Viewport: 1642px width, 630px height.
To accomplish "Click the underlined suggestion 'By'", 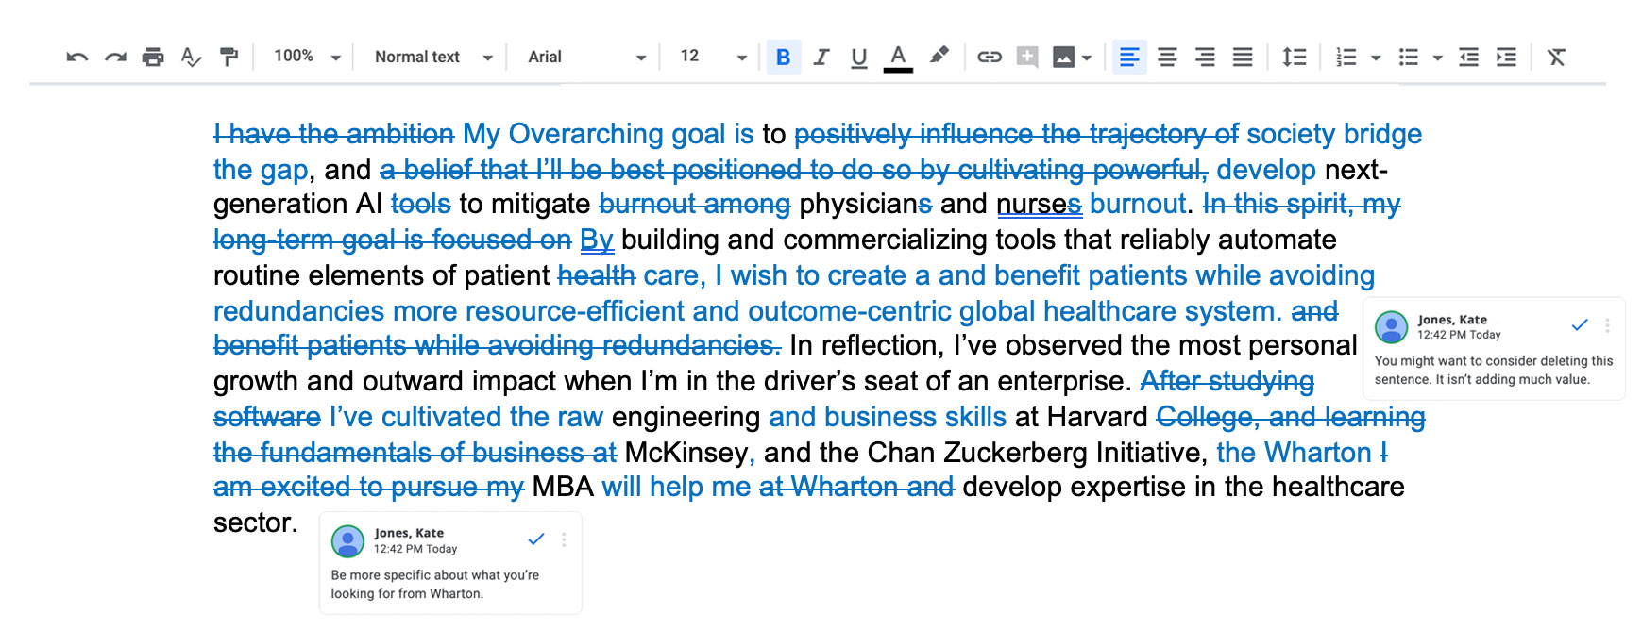I will (597, 240).
